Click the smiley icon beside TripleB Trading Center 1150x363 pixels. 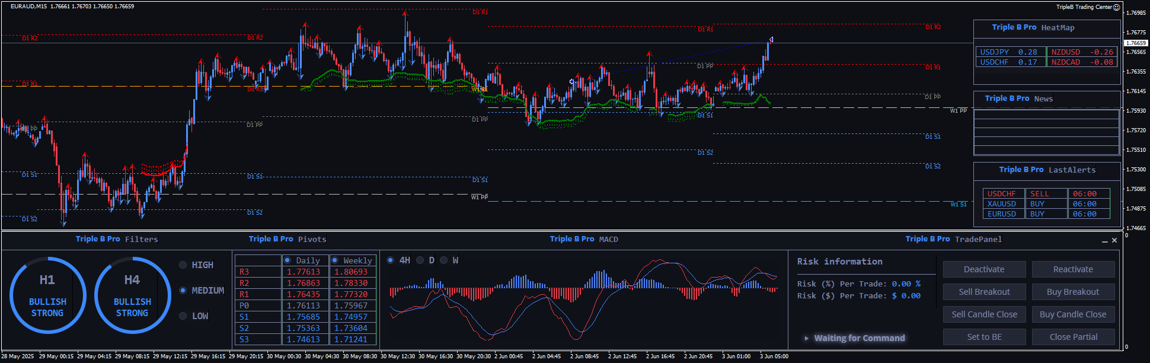(x=1117, y=7)
